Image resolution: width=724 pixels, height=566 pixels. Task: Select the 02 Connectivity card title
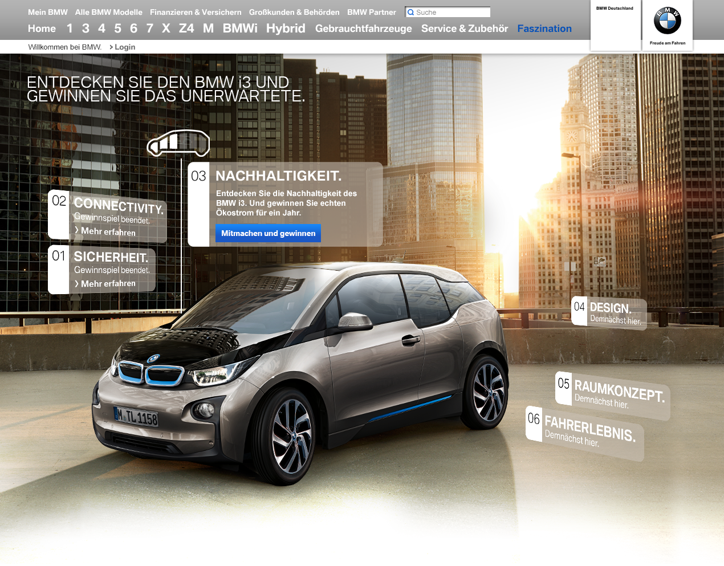tap(119, 206)
